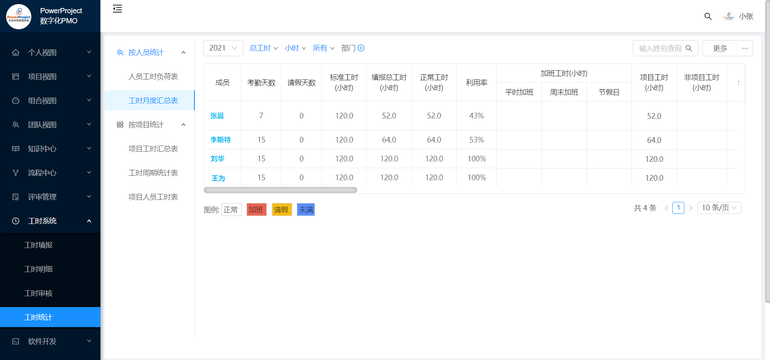The height and width of the screenshot is (360, 770).
Task: Click search icon inside name query box
Action: [x=689, y=48]
